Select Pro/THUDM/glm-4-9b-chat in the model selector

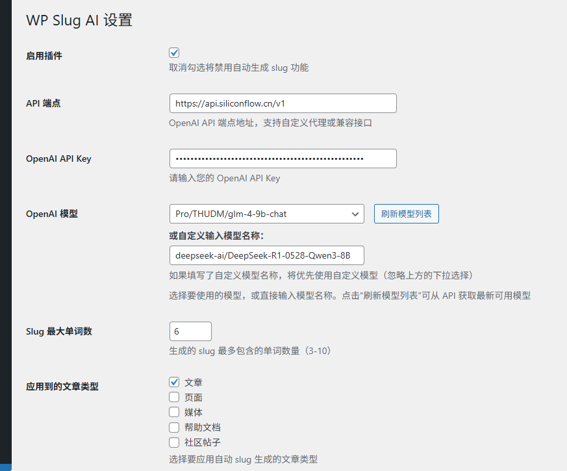click(x=266, y=214)
